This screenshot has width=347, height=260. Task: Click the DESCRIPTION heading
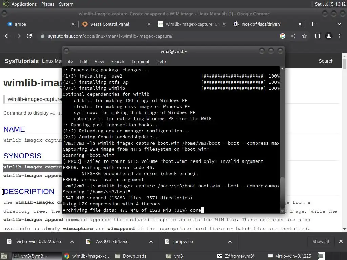click(29, 192)
